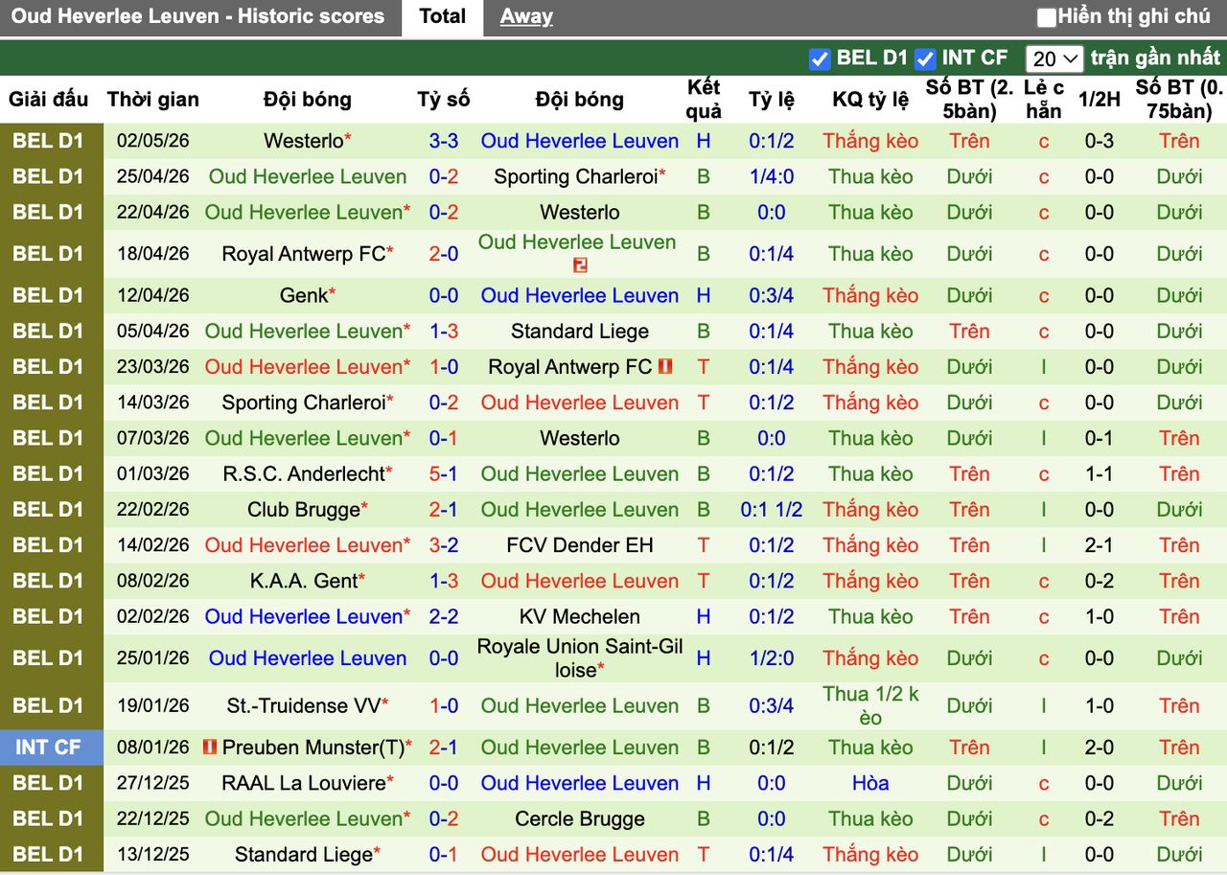Toggle the Hiển thị ghi chú checkbox

click(1047, 17)
